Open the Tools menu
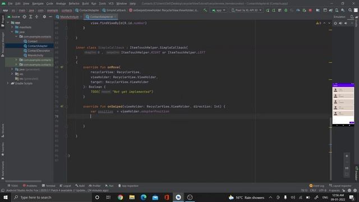 [102, 3]
